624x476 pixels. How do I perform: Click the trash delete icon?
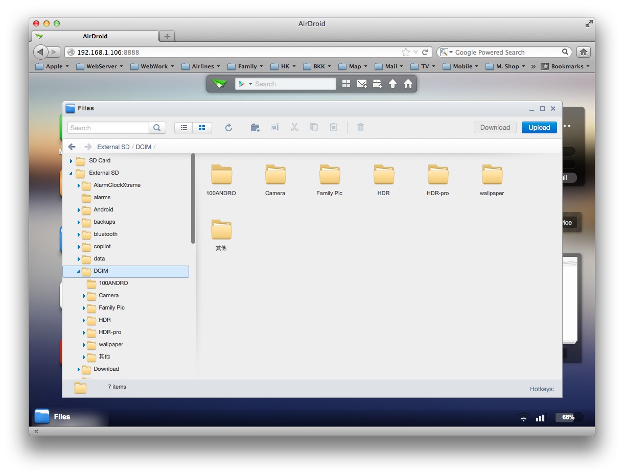[360, 128]
